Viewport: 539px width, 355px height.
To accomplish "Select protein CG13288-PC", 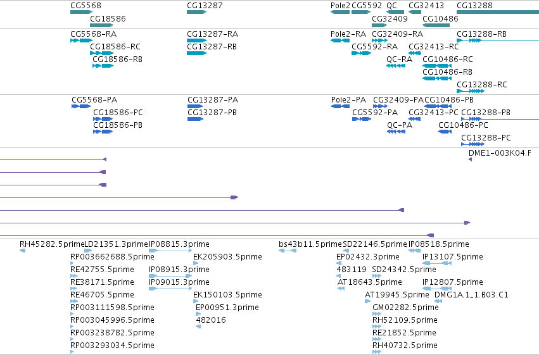I will (x=473, y=144).
